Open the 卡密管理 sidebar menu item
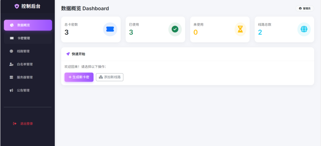 point(28,38)
